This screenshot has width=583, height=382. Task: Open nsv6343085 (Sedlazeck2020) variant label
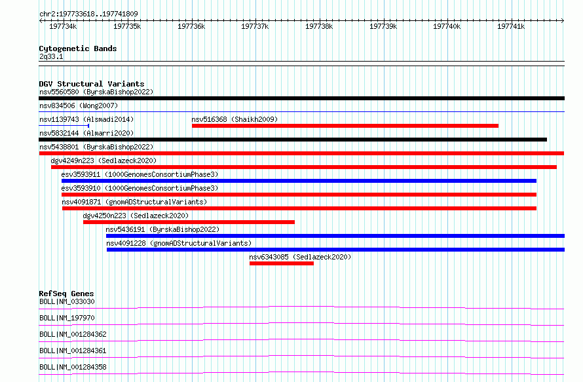click(x=300, y=257)
